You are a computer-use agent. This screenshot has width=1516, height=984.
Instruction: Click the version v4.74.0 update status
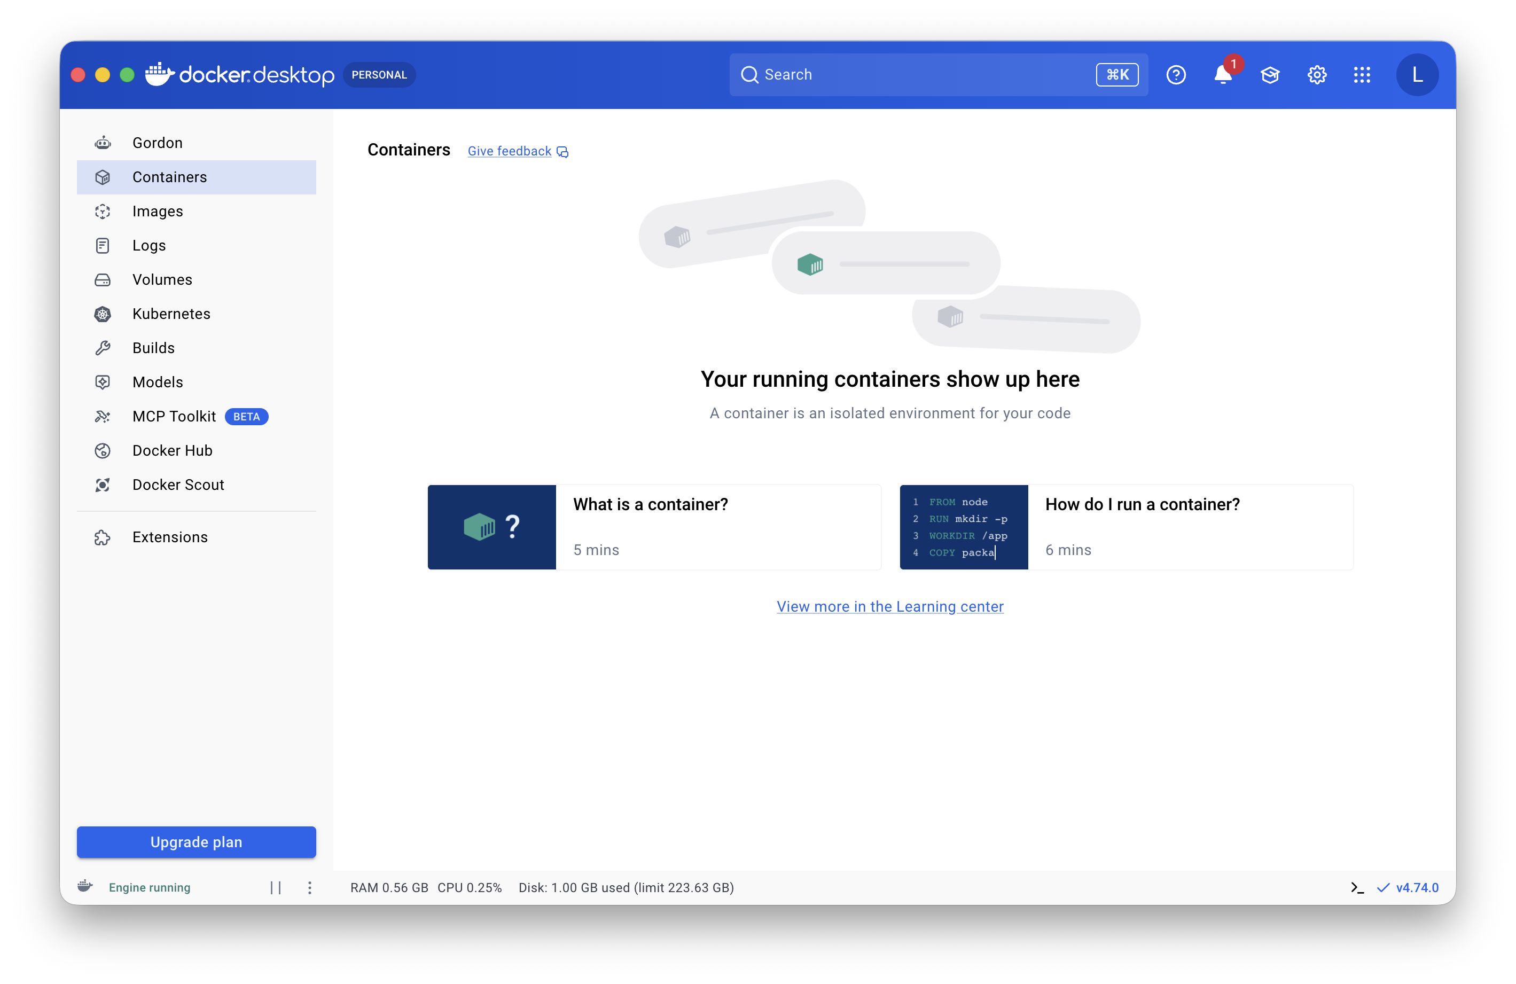(1407, 887)
